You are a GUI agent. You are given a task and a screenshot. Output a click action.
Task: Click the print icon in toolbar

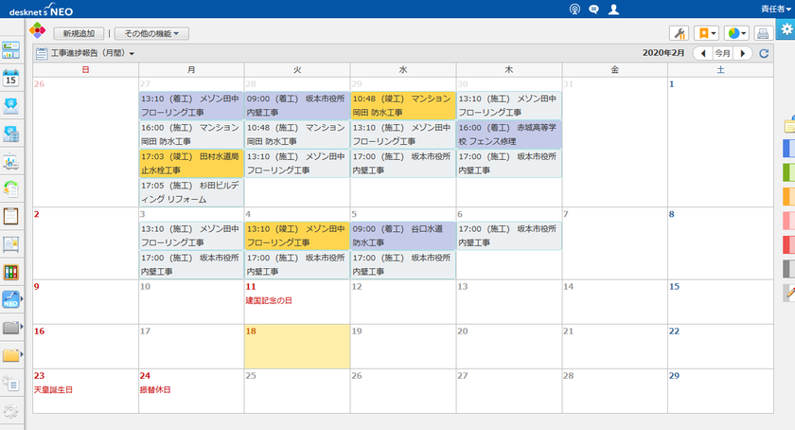pyautogui.click(x=763, y=33)
